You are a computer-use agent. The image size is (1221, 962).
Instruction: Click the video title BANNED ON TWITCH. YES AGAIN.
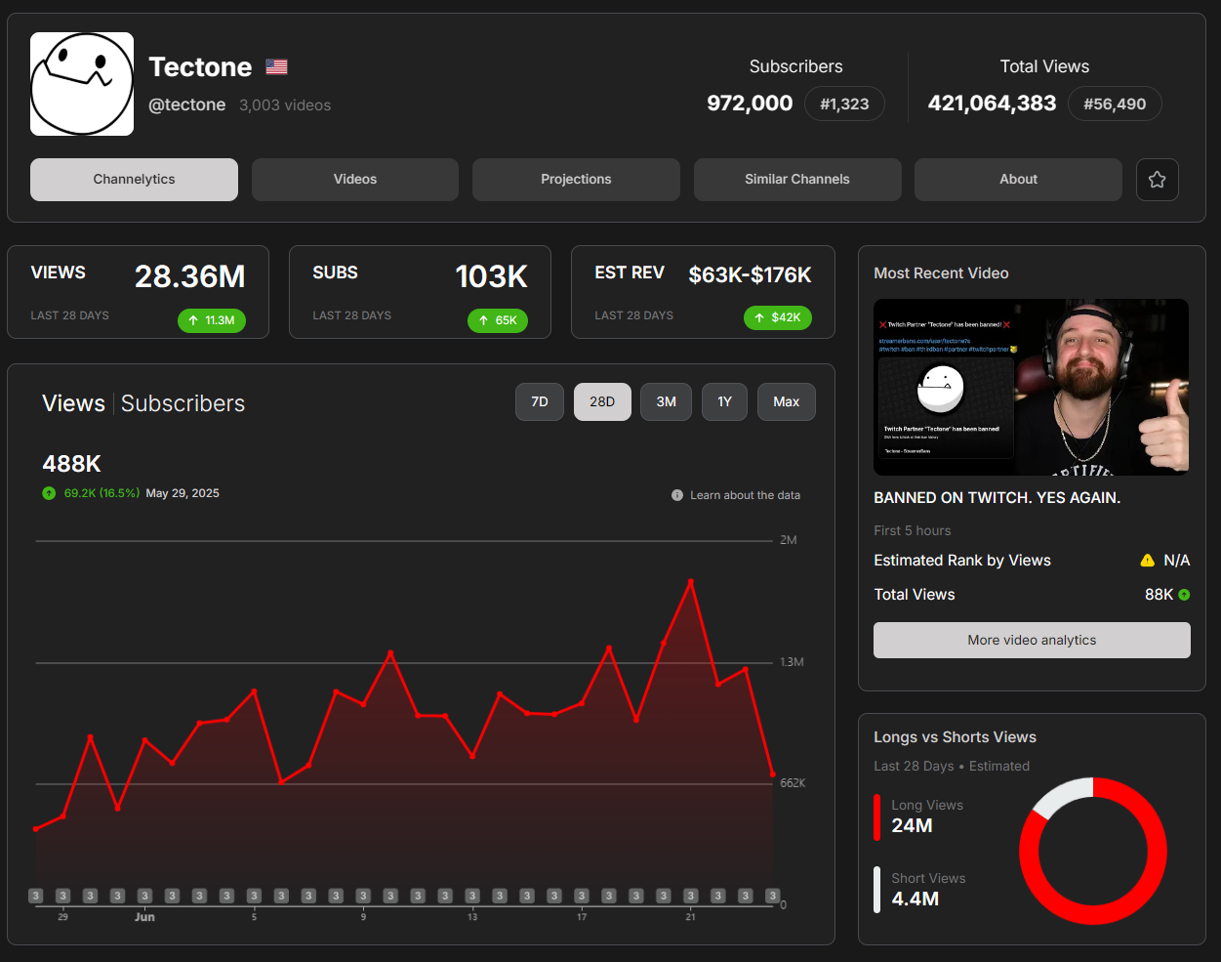click(997, 498)
